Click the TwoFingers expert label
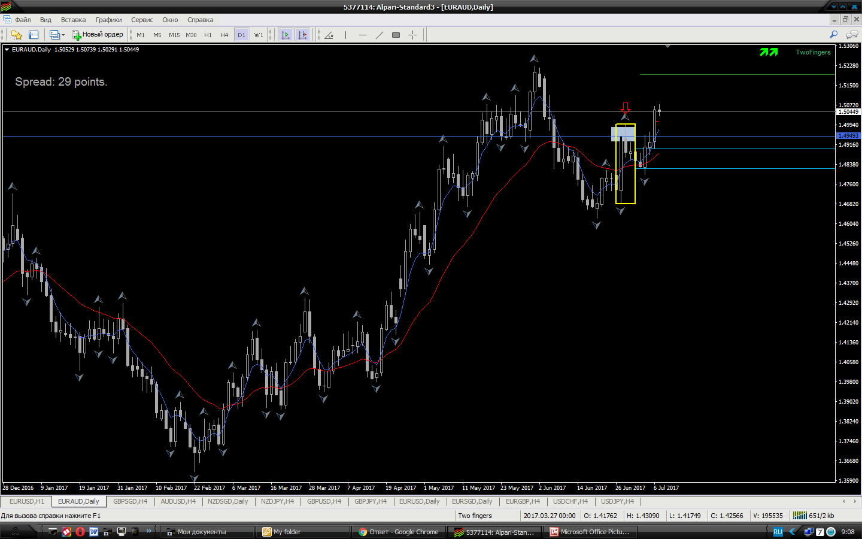 click(x=813, y=52)
